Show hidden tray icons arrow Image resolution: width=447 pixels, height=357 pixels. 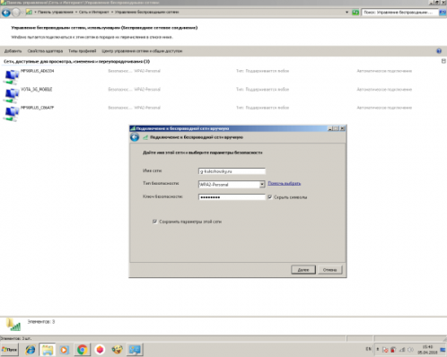(378, 349)
